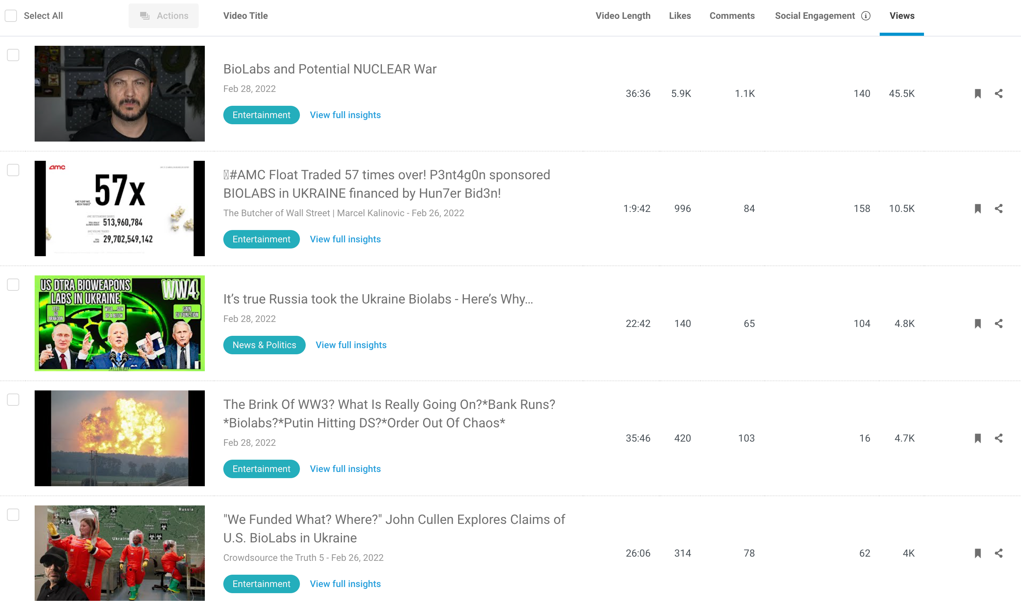
Task: Open the US DTRA Bioweapons video thumbnail
Action: (119, 323)
